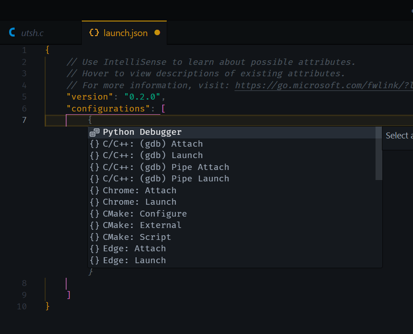This screenshot has width=413, height=334.
Task: Choose Chrome: Attach configuration snippet
Action: (x=139, y=191)
